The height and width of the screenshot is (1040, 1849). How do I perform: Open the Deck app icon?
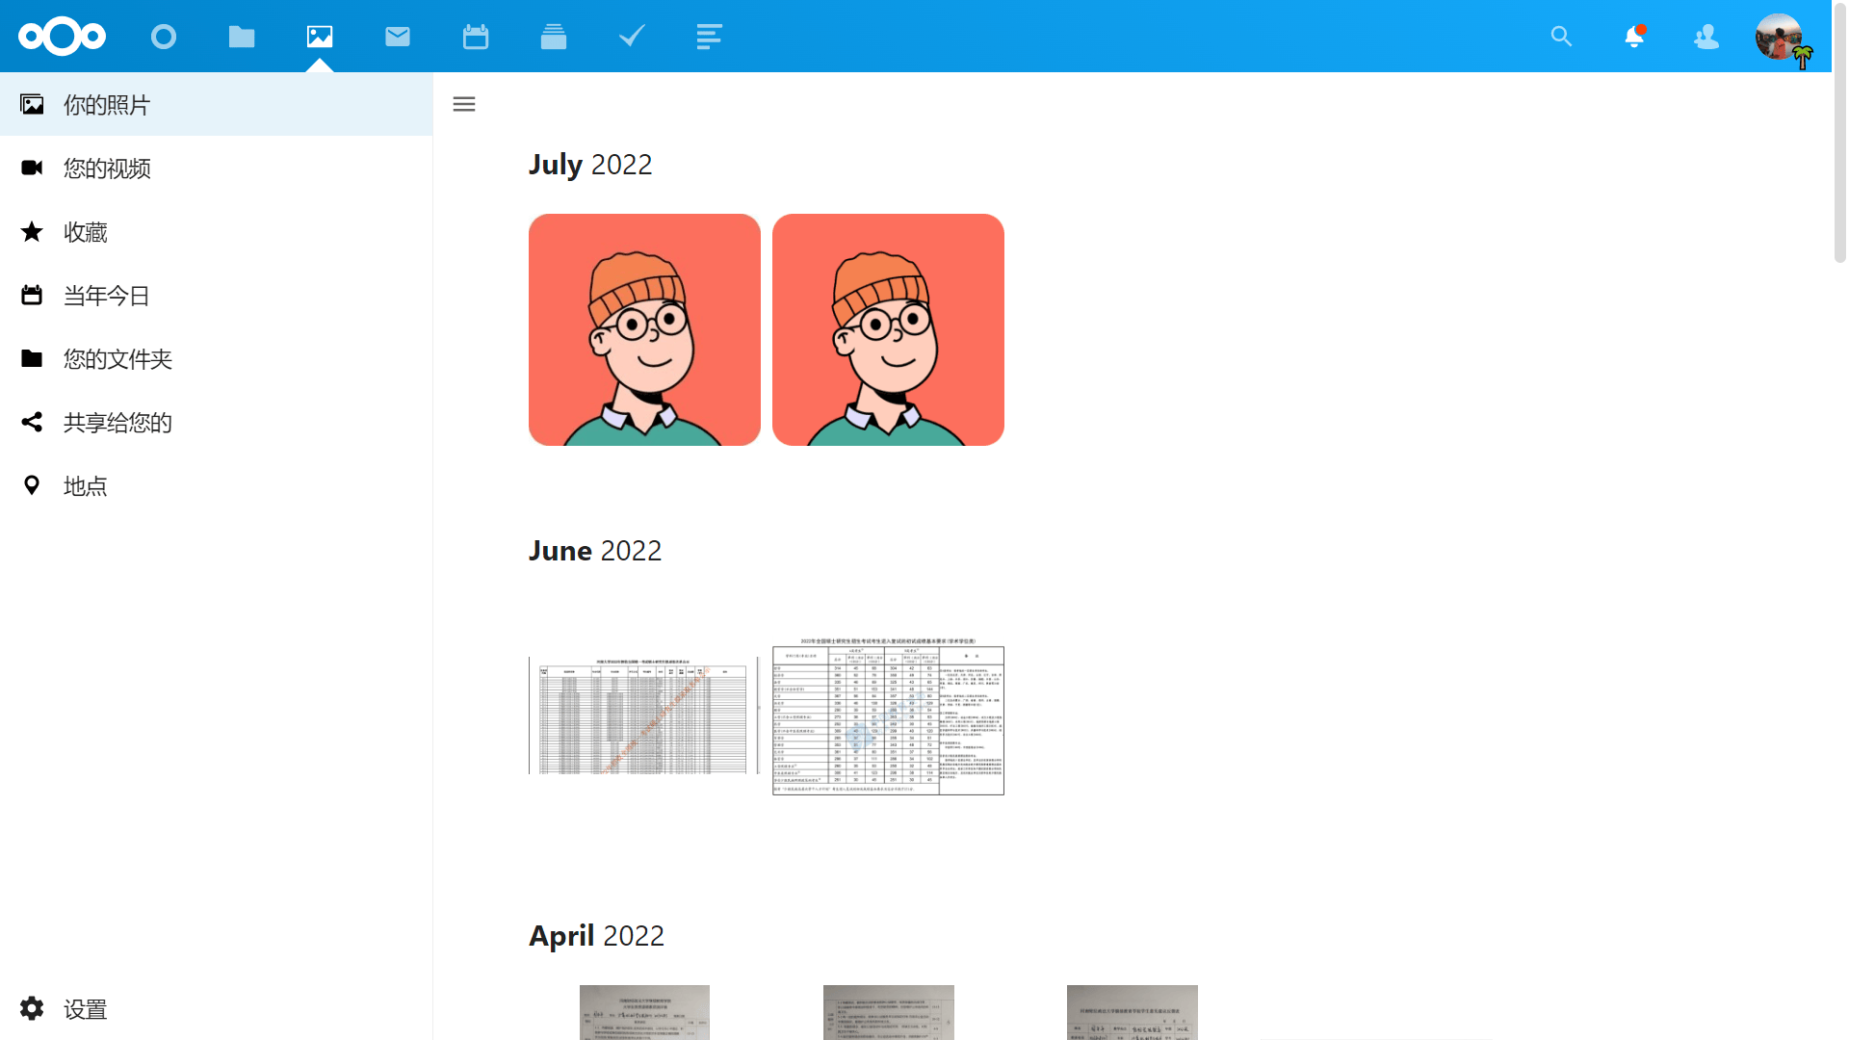tap(554, 37)
